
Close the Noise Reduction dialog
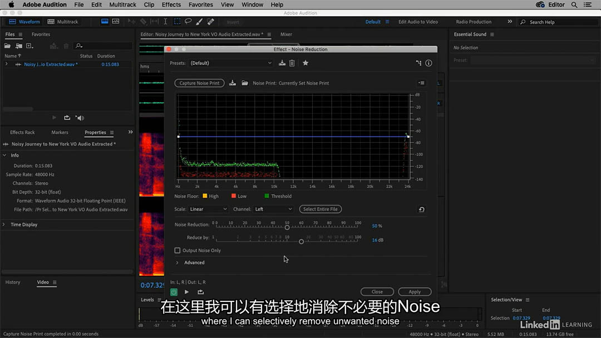377,292
